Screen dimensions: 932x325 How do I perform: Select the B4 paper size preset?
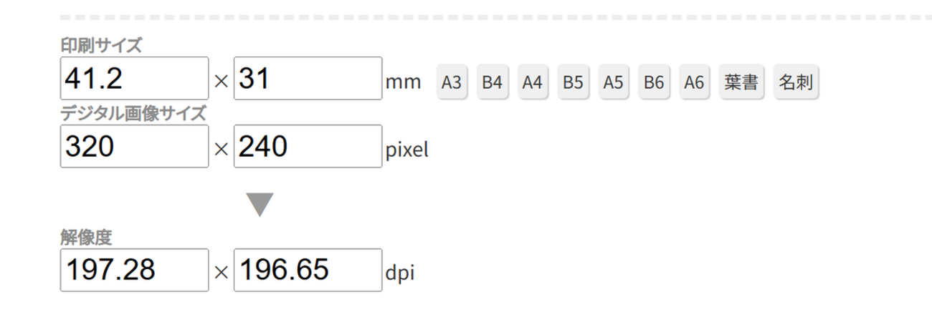click(492, 82)
